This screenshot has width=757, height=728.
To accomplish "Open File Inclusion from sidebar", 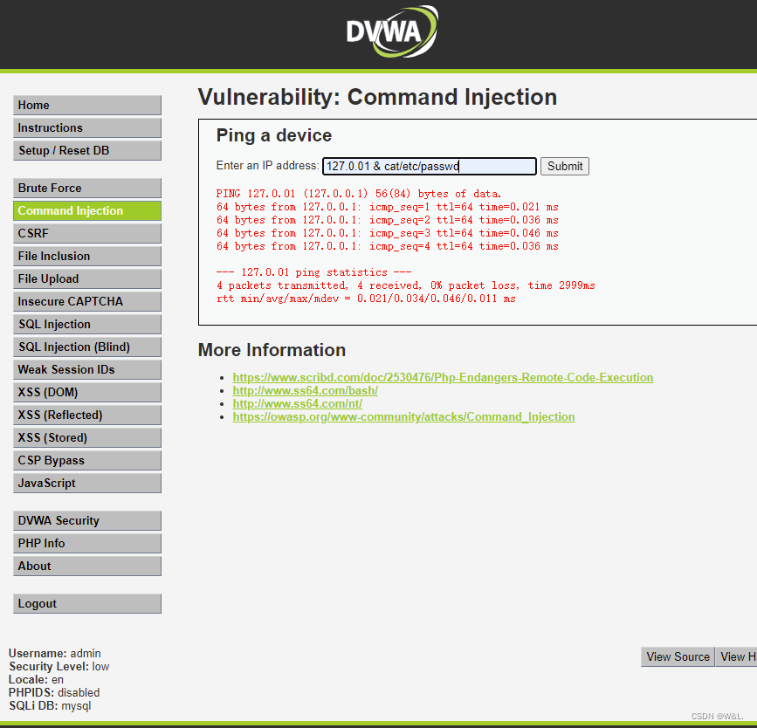I will (87, 257).
